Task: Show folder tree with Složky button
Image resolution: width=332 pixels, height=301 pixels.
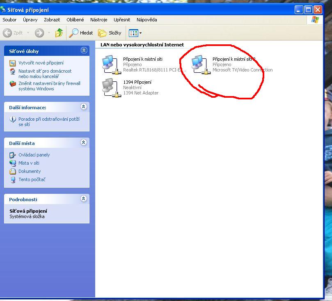Action: [x=110, y=33]
